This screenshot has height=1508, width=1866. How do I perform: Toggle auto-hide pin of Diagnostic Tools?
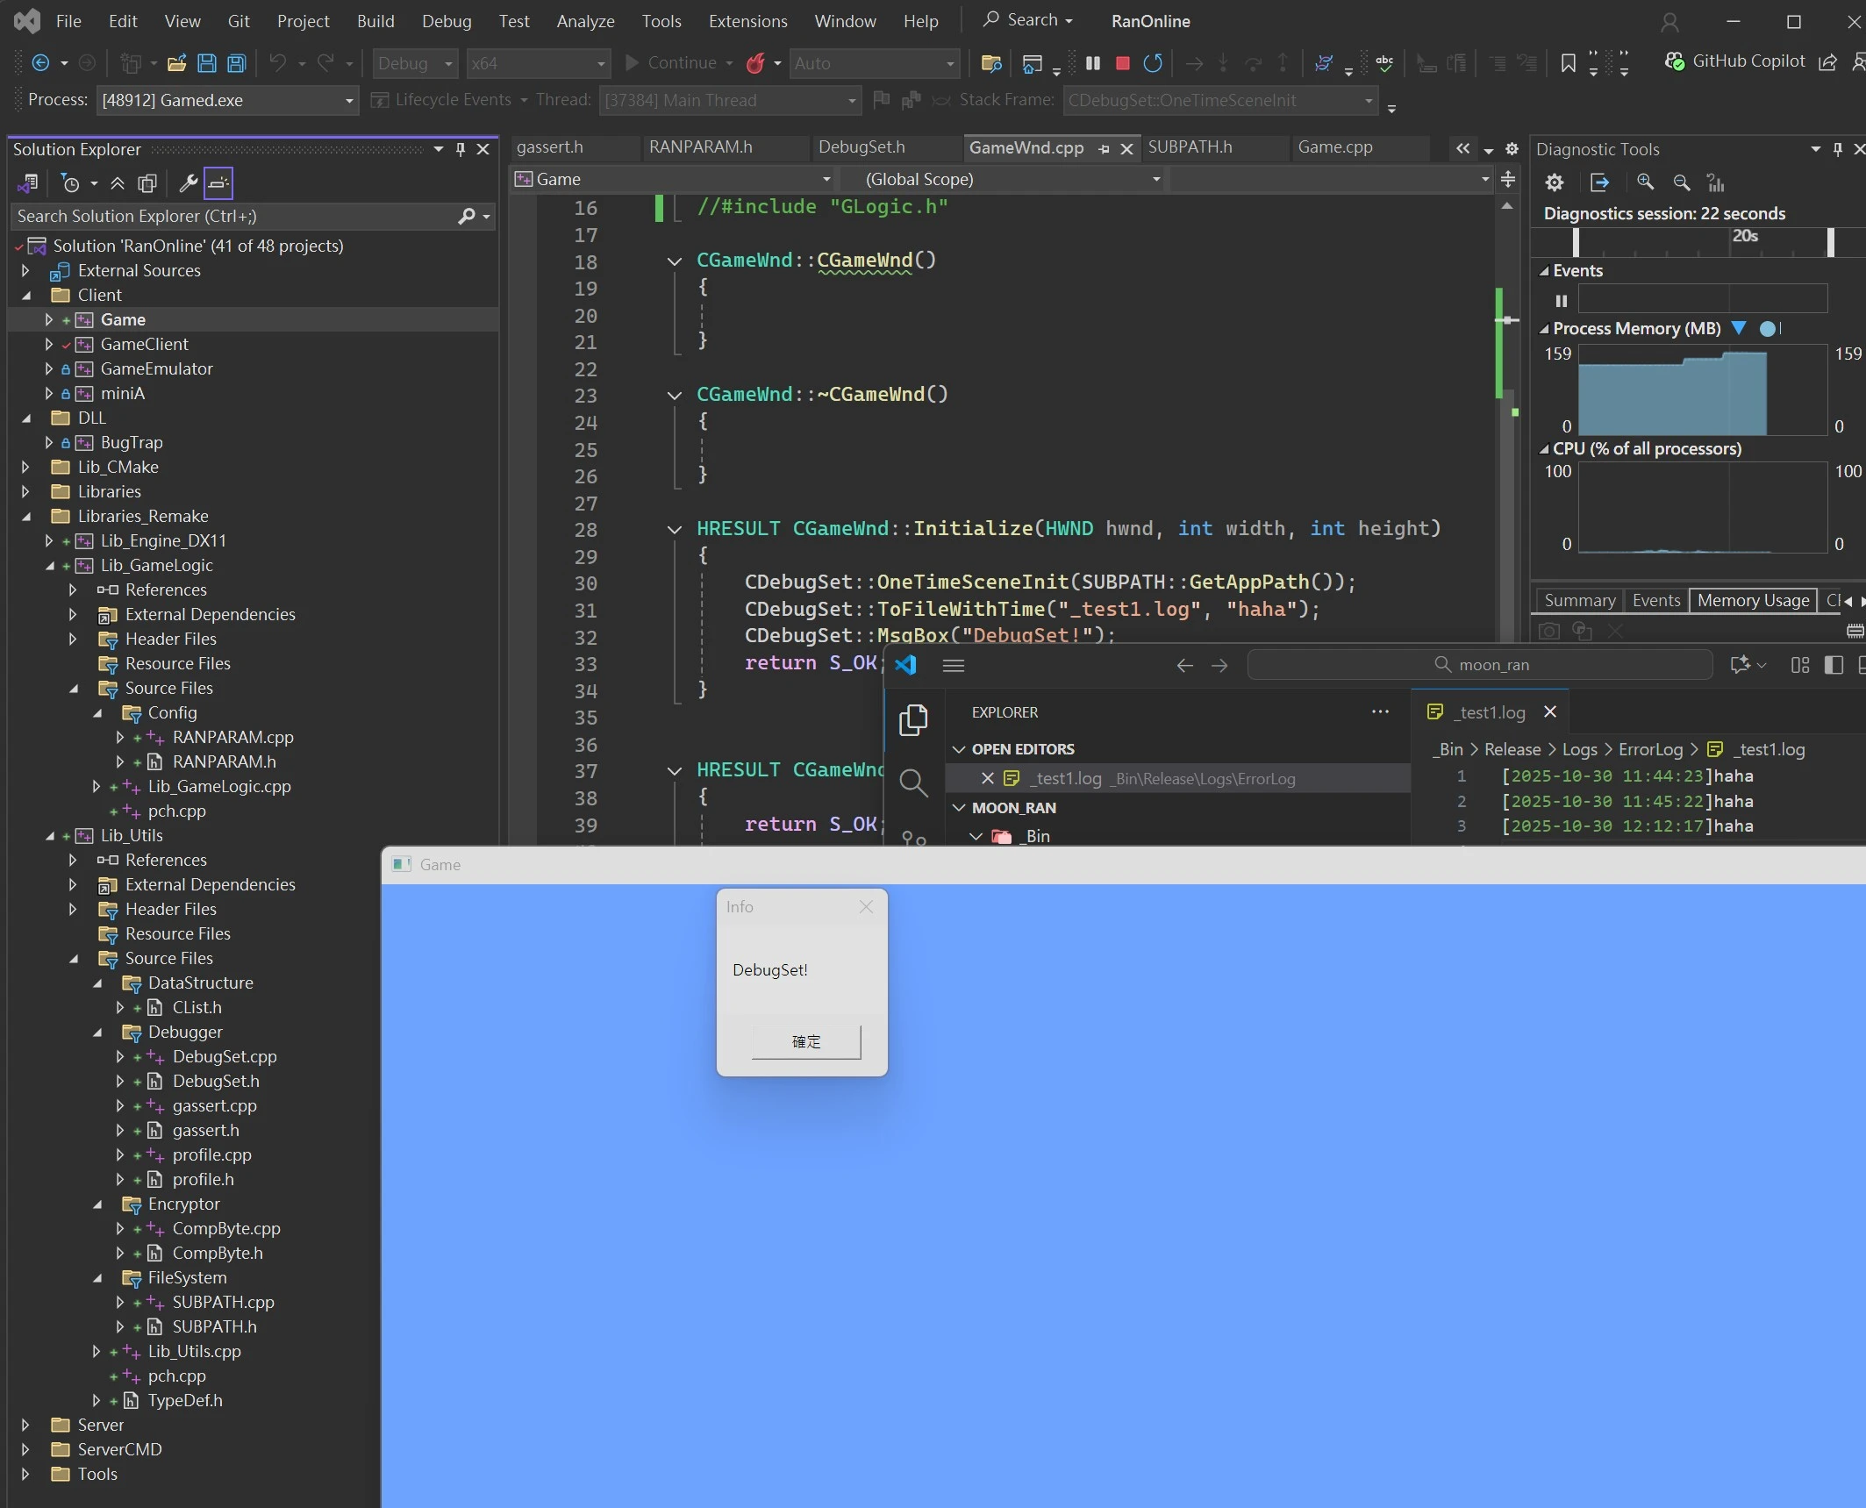tap(1838, 149)
